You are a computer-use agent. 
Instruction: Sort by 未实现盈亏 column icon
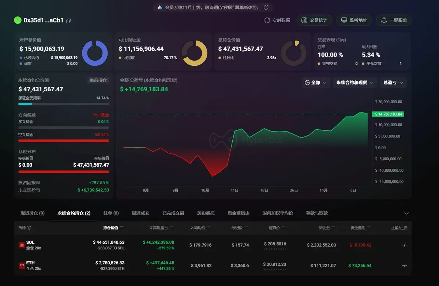[172, 228]
